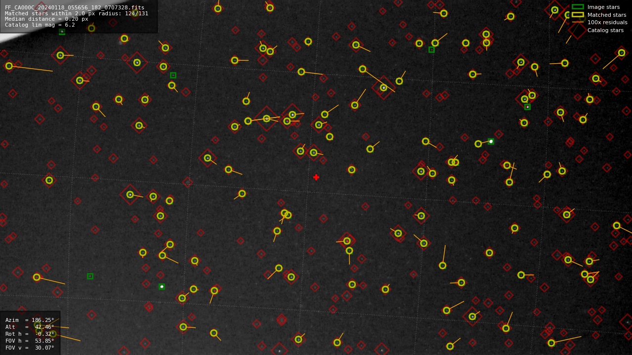Viewport: 632px width, 355px height.
Task: Click the 'Rot h = -0.32°' value
Action: [30, 334]
